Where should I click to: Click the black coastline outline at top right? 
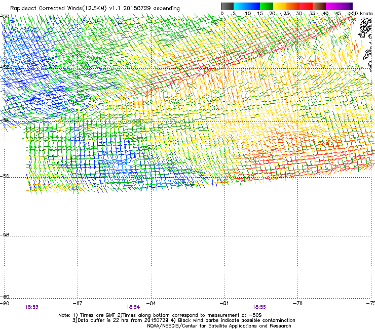pos(366,29)
